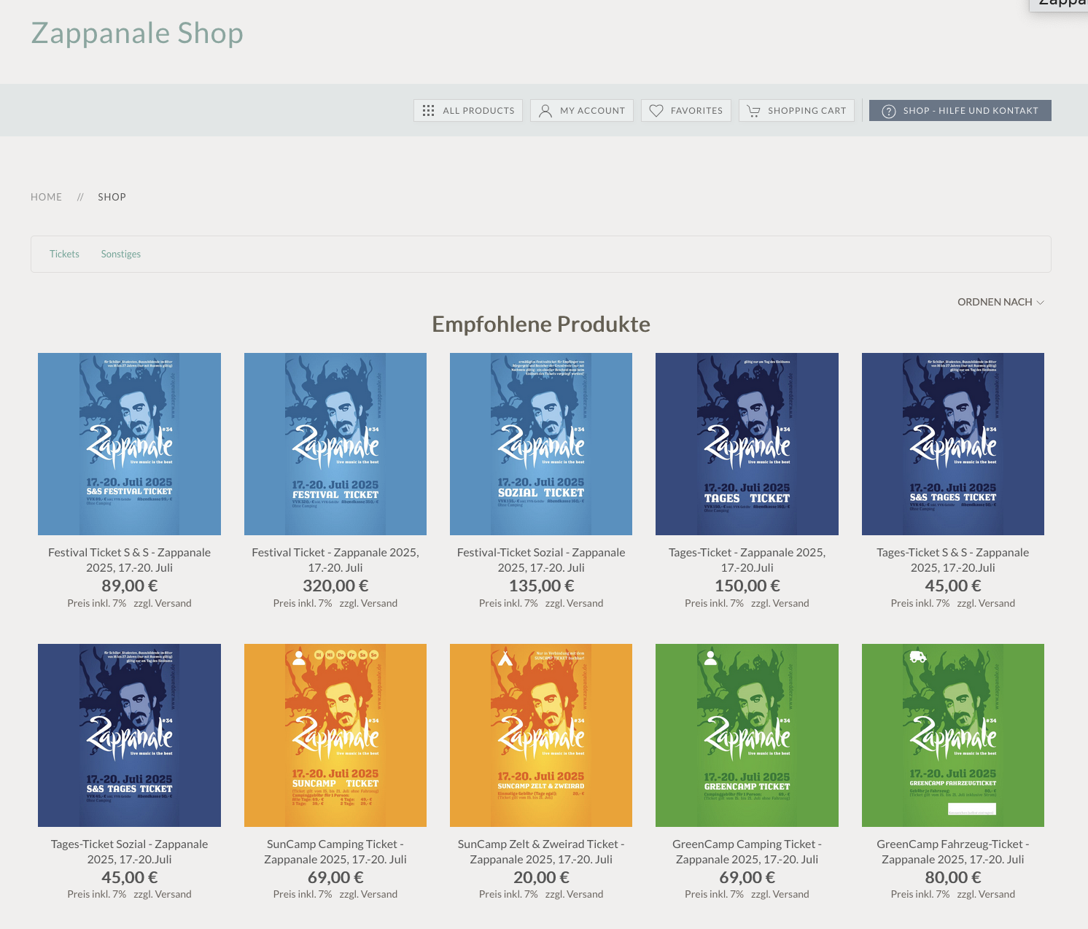Open Festival-Ticket Sozial poster image

[541, 444]
